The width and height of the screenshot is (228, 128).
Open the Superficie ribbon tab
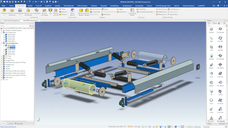coord(48,5)
